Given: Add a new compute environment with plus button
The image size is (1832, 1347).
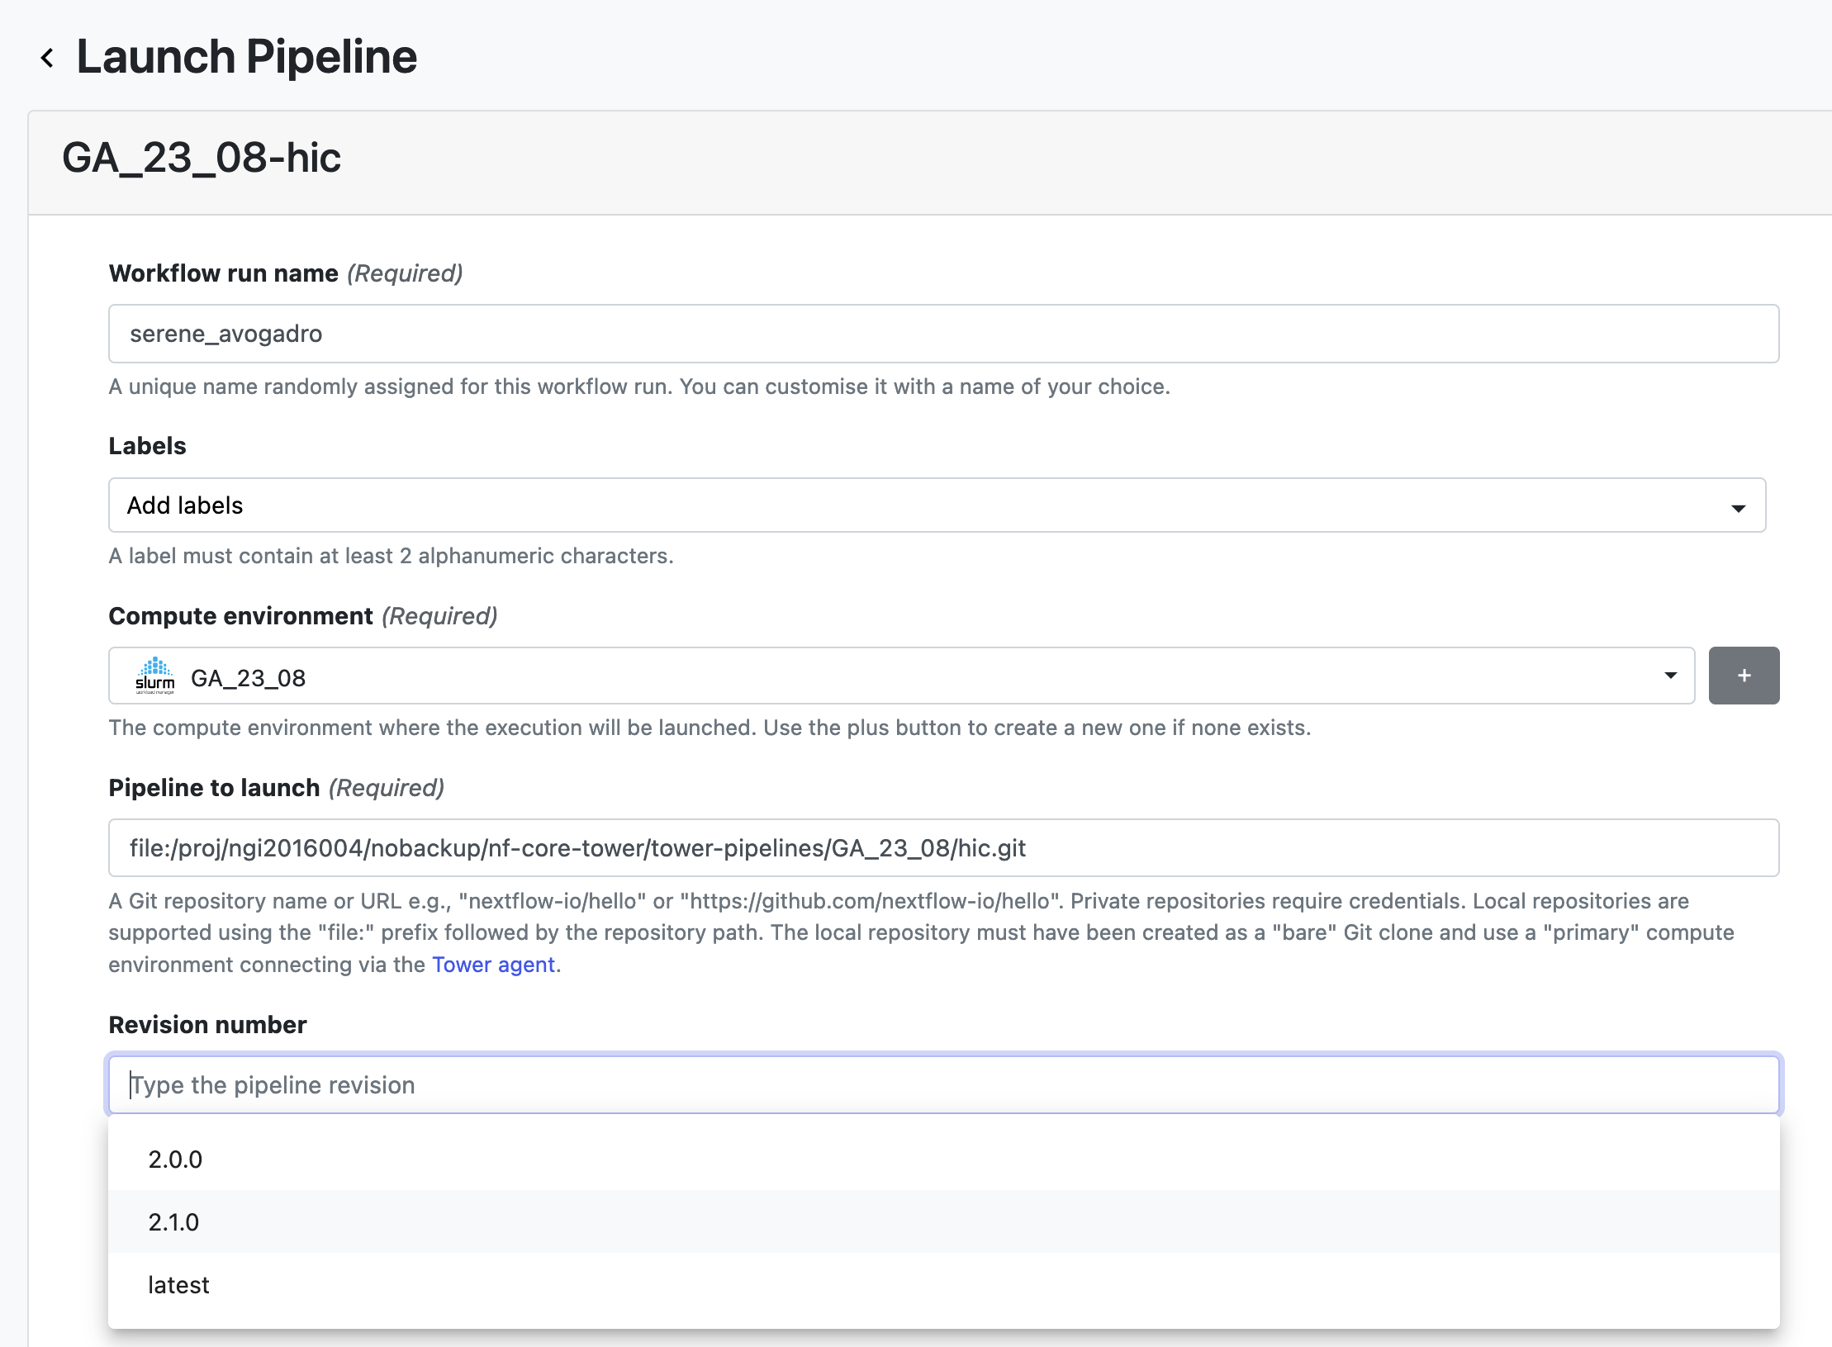Looking at the screenshot, I should coord(1744,676).
